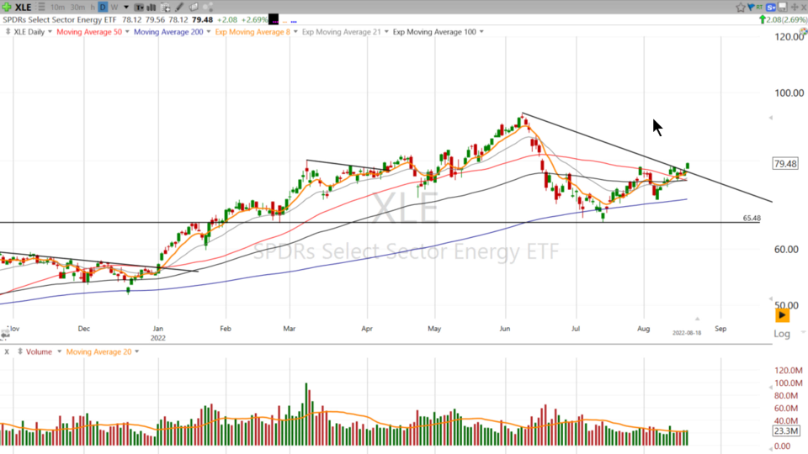Click the drag handle beside Volume
The height and width of the screenshot is (454, 808).
coord(20,351)
